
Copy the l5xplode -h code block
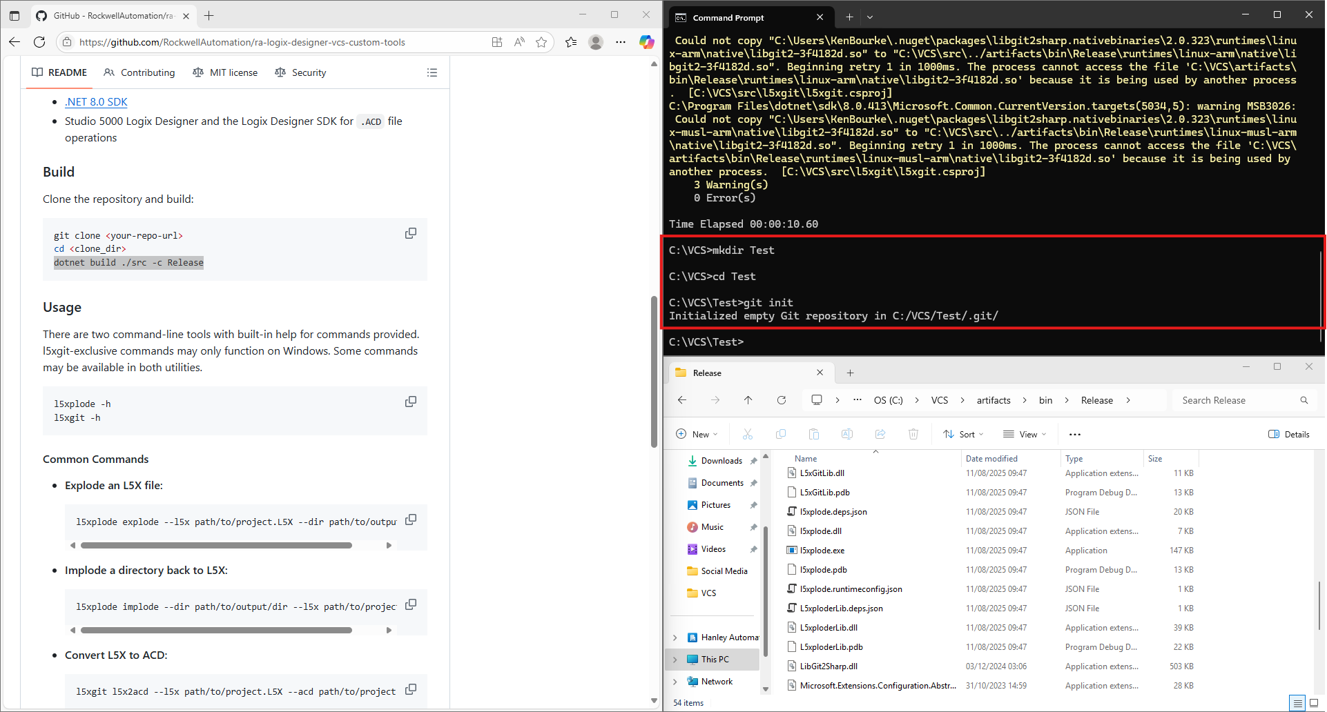(411, 402)
